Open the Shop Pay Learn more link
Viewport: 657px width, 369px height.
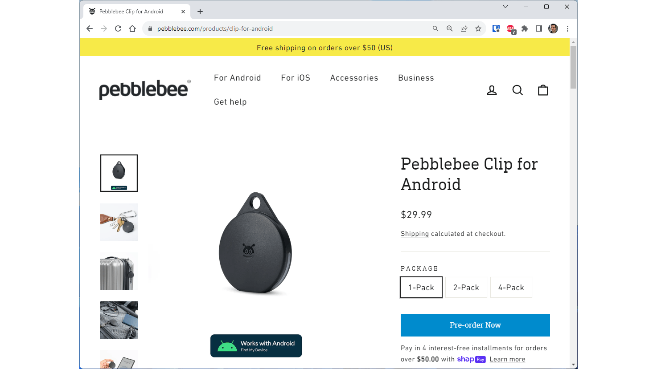507,359
